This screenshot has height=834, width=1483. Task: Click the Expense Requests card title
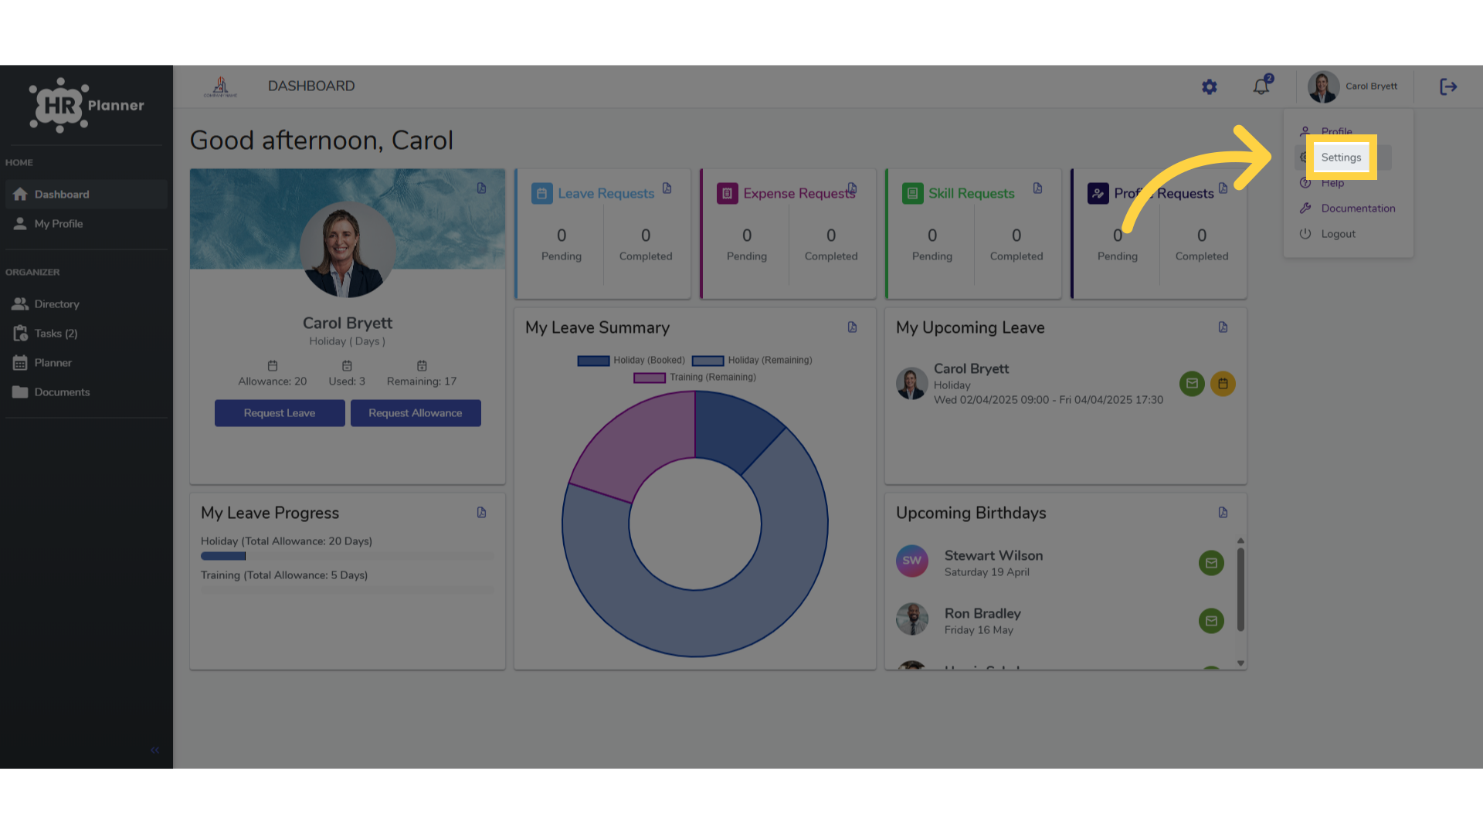(799, 194)
